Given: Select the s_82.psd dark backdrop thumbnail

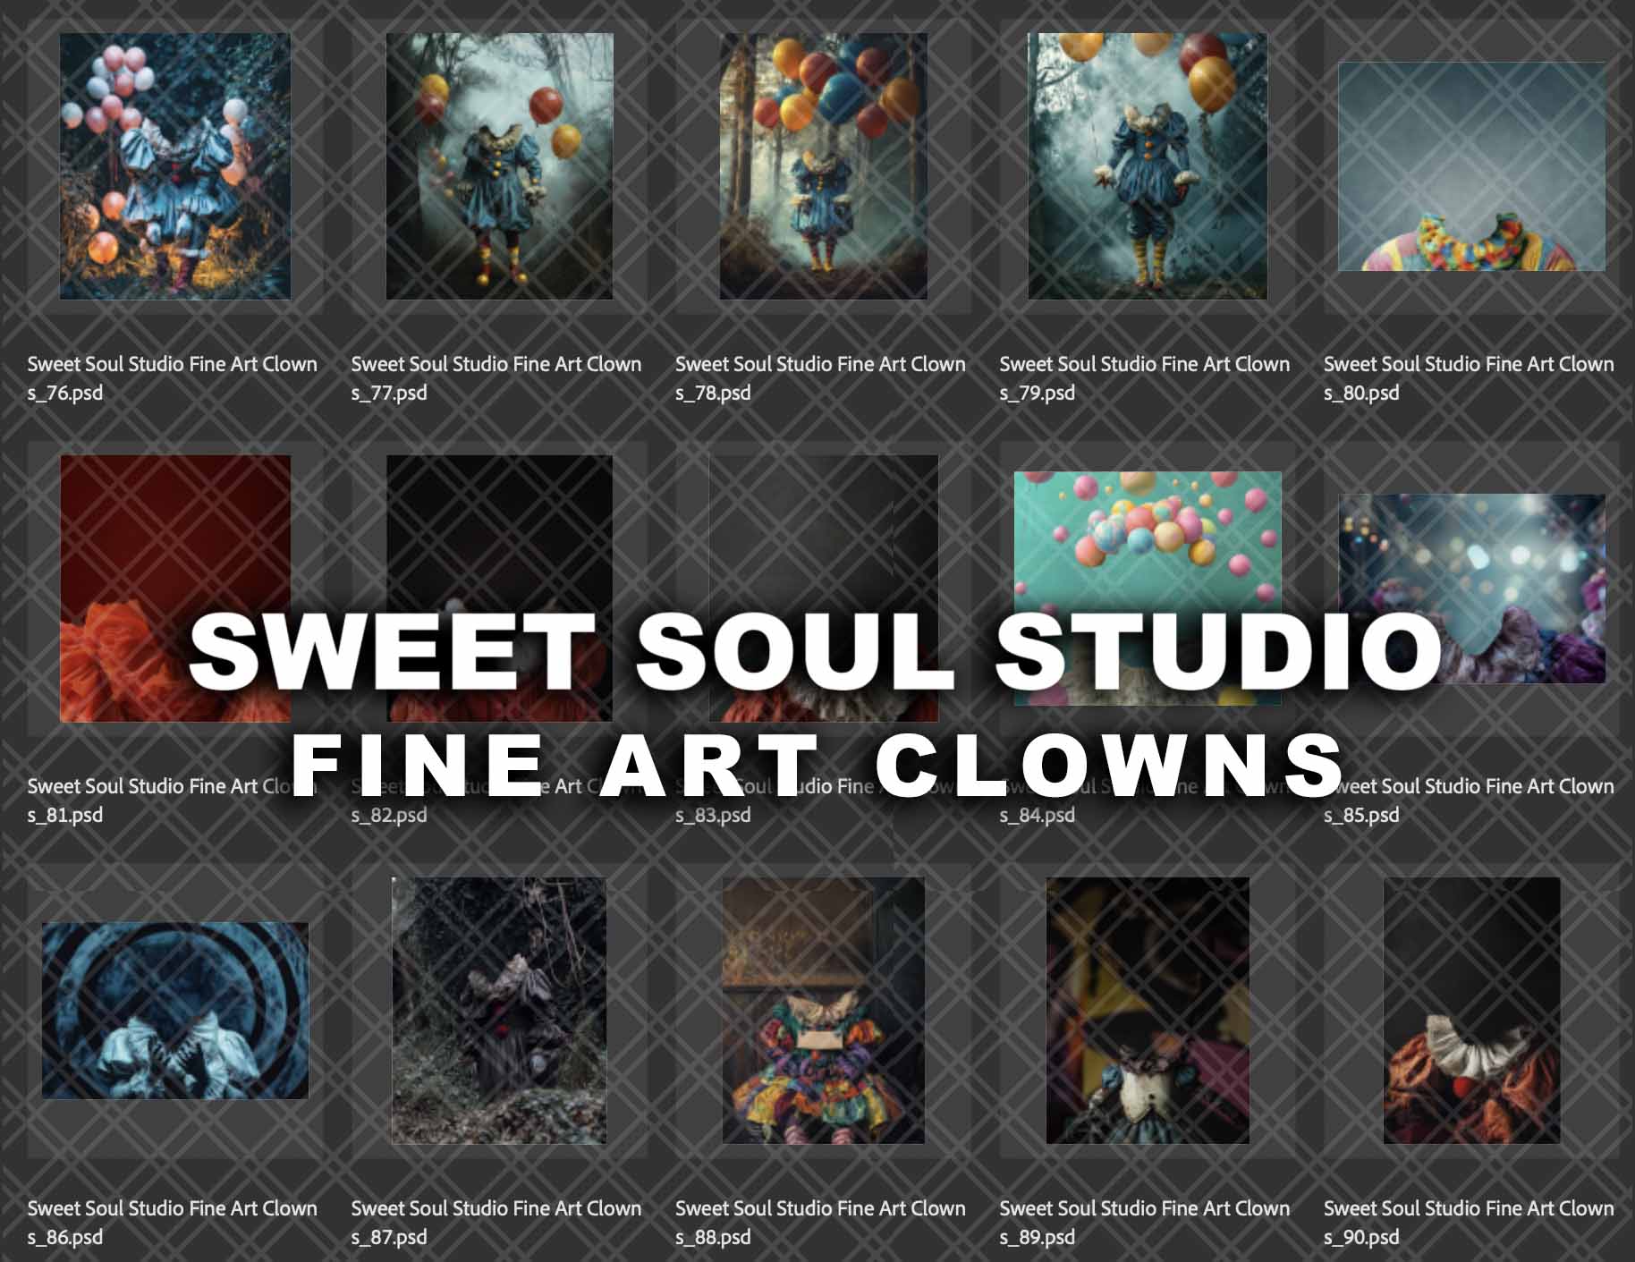Looking at the screenshot, I should click(499, 589).
